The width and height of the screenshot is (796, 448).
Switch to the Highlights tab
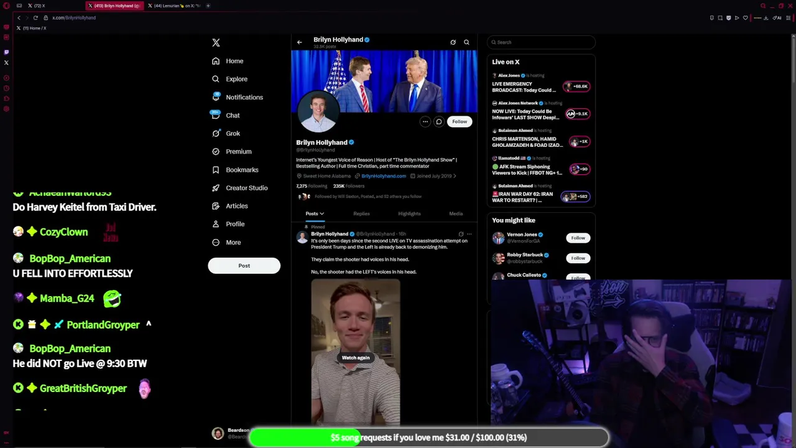pos(409,213)
